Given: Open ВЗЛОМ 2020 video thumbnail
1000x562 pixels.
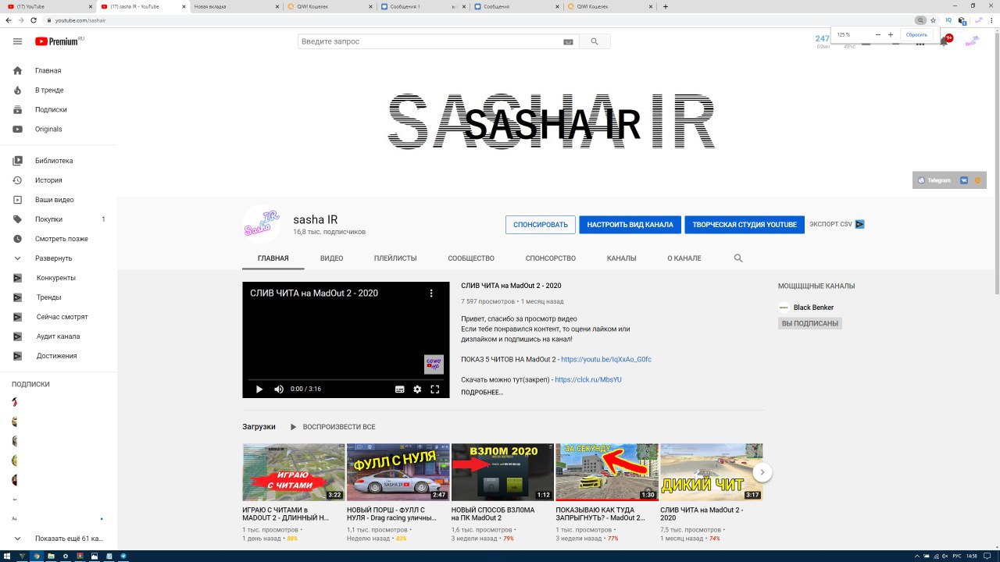Looking at the screenshot, I should click(x=502, y=472).
